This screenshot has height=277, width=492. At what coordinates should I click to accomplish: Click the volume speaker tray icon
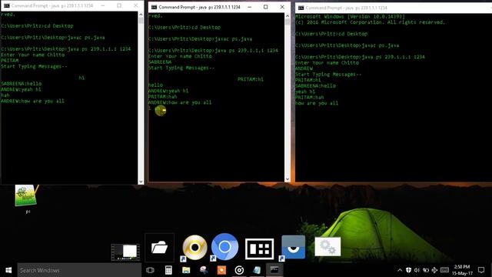[x=417, y=270]
